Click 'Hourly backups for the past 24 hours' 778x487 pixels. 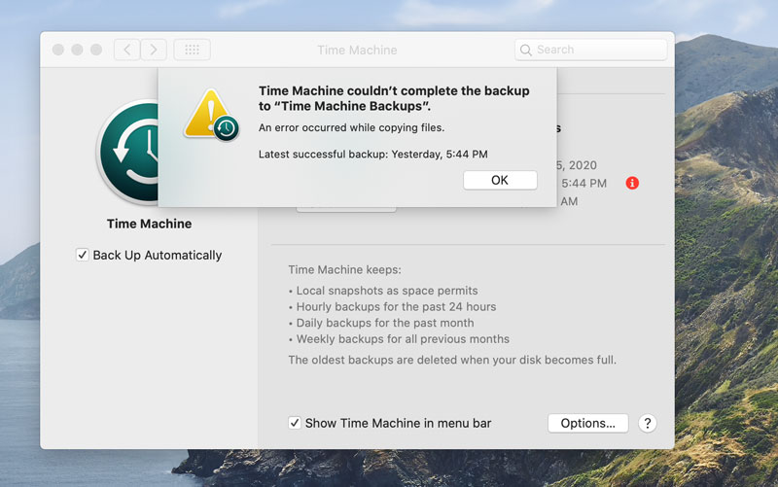point(396,306)
